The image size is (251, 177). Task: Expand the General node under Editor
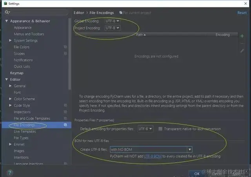(10, 86)
